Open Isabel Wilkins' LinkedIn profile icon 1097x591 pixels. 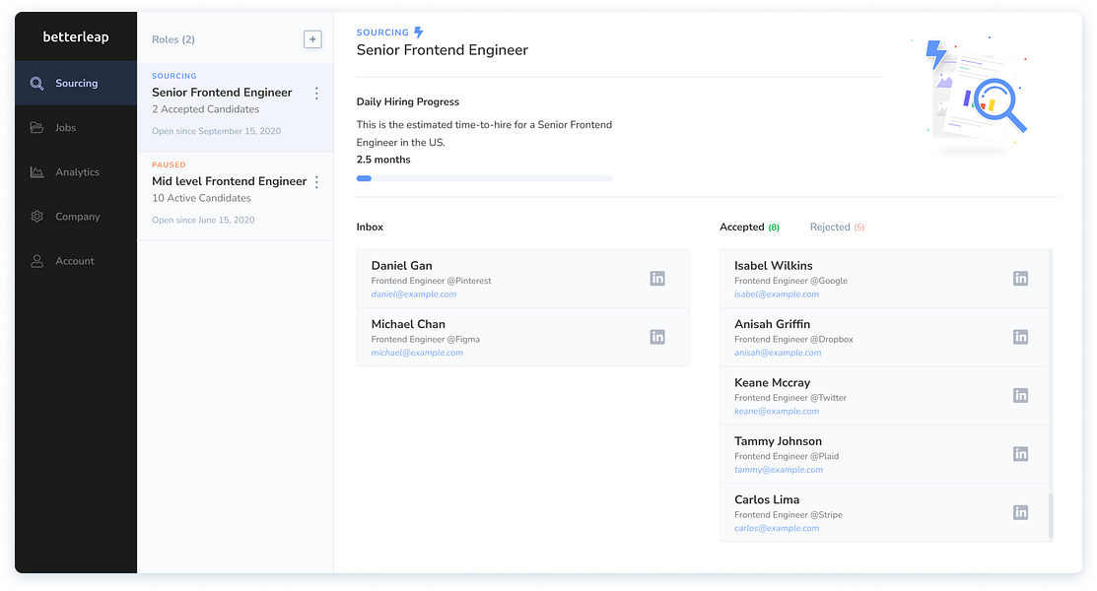pyautogui.click(x=1020, y=279)
